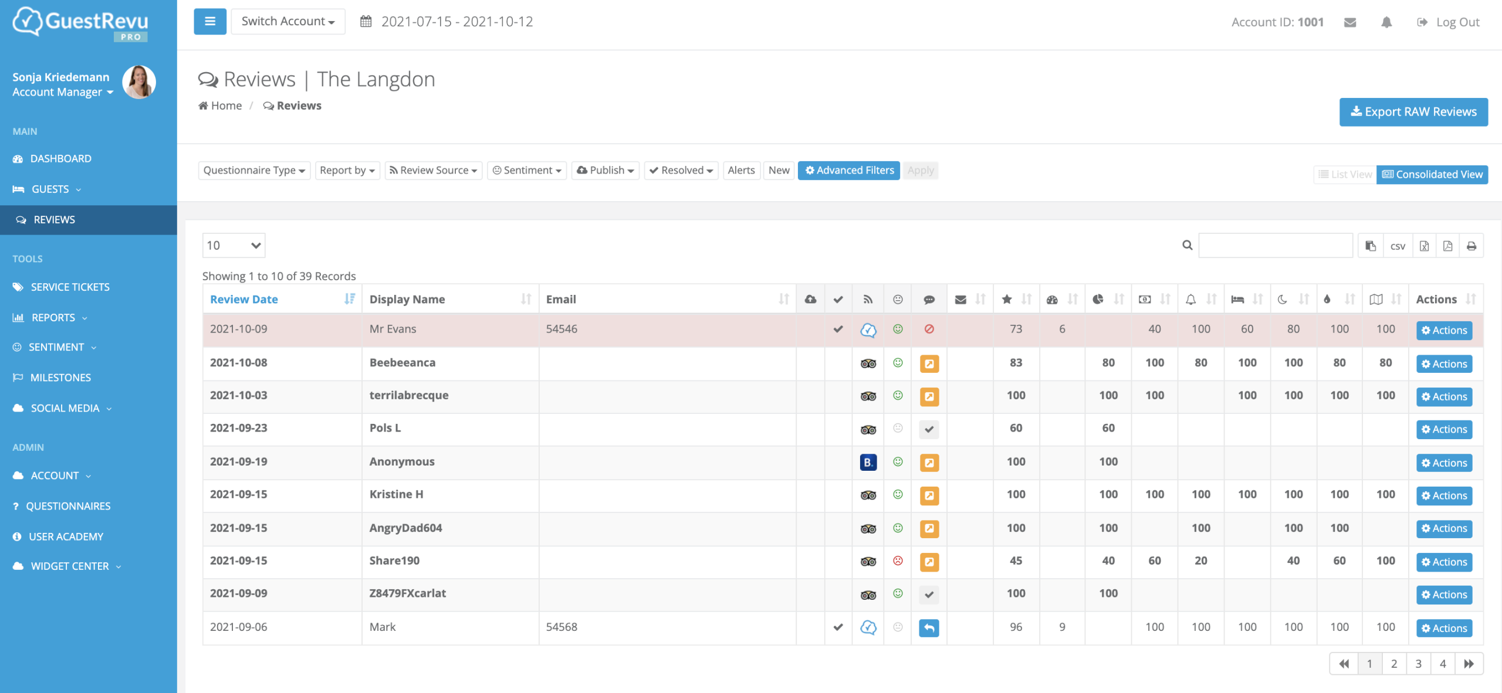The image size is (1502, 693).
Task: Switch to List View
Action: coord(1345,174)
